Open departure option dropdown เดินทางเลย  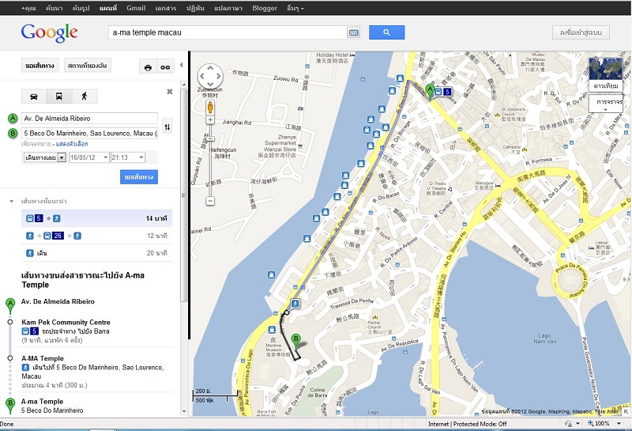pyautogui.click(x=44, y=157)
